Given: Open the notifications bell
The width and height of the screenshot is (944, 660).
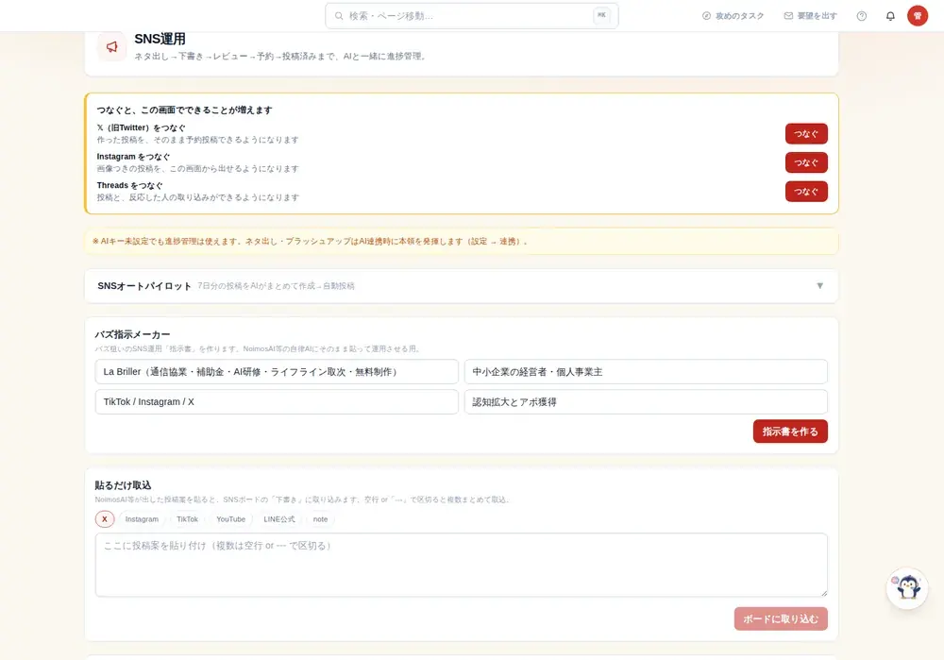Looking at the screenshot, I should coord(890,16).
